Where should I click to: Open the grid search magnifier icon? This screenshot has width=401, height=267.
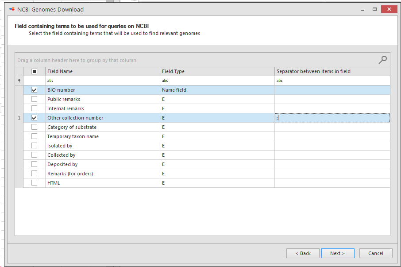click(382, 60)
